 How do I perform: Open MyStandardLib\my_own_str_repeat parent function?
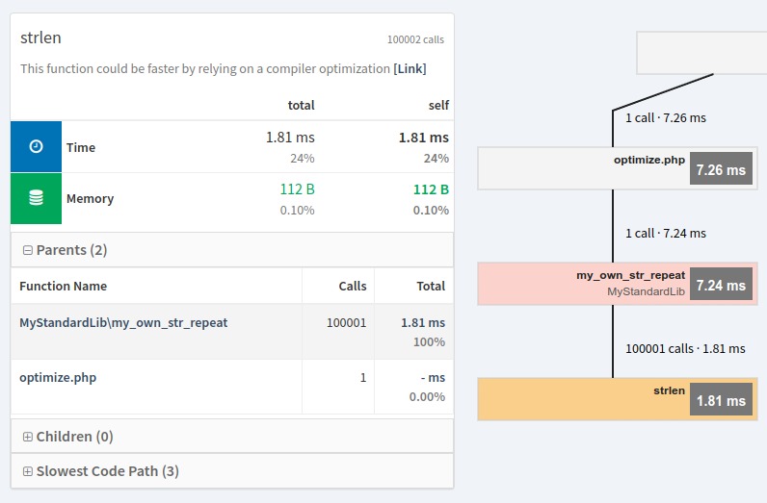coord(123,323)
